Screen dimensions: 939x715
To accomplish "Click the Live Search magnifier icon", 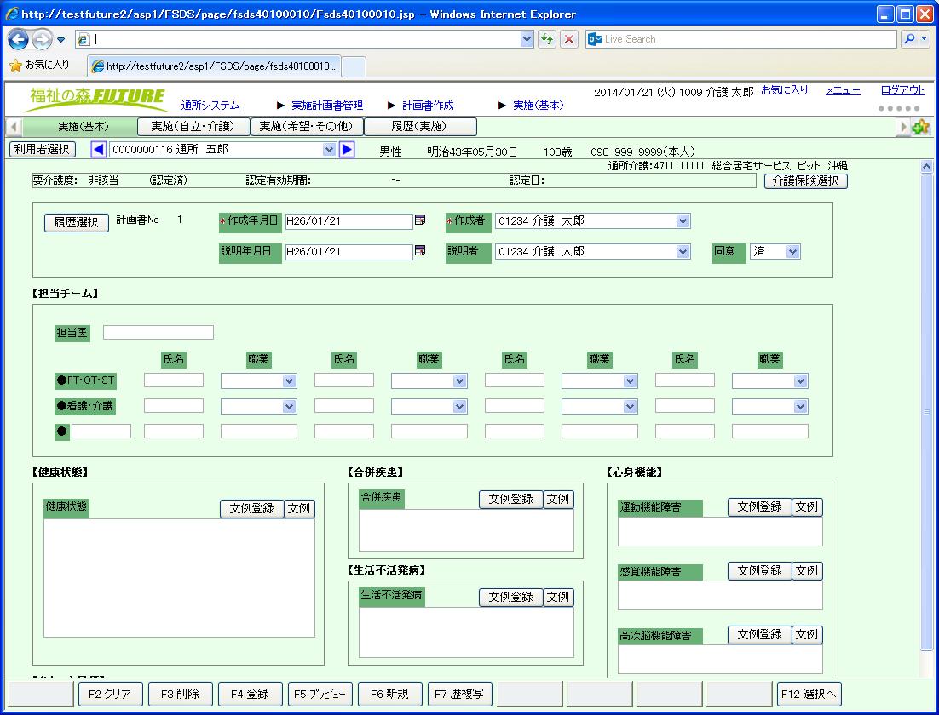I will click(x=909, y=39).
